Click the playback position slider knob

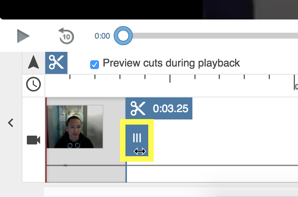123,36
